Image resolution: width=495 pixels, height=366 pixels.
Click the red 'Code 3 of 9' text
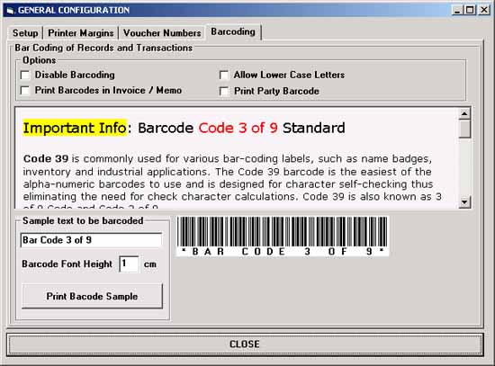[x=238, y=128]
